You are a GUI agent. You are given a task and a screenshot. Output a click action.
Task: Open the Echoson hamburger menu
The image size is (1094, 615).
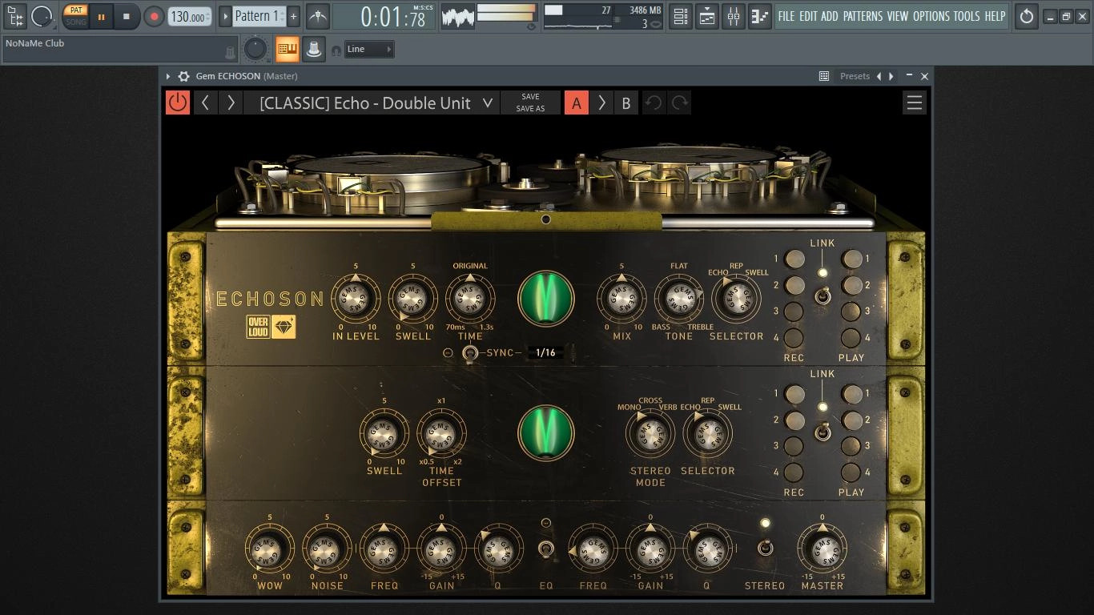pyautogui.click(x=914, y=102)
